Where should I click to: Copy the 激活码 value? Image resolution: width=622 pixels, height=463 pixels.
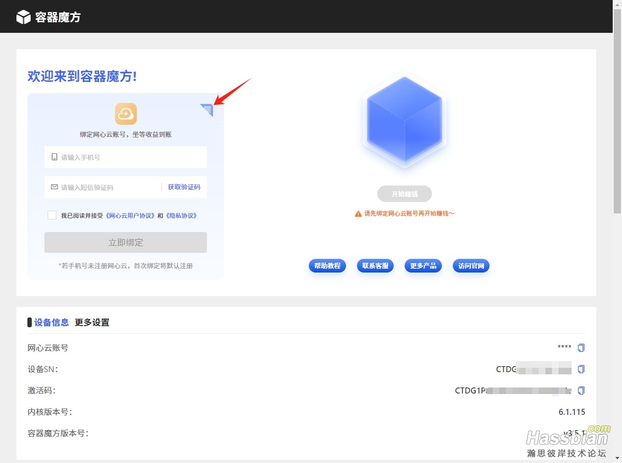point(581,390)
